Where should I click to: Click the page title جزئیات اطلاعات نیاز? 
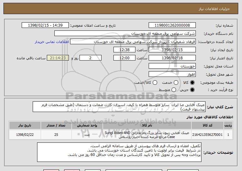[x=214, y=9]
